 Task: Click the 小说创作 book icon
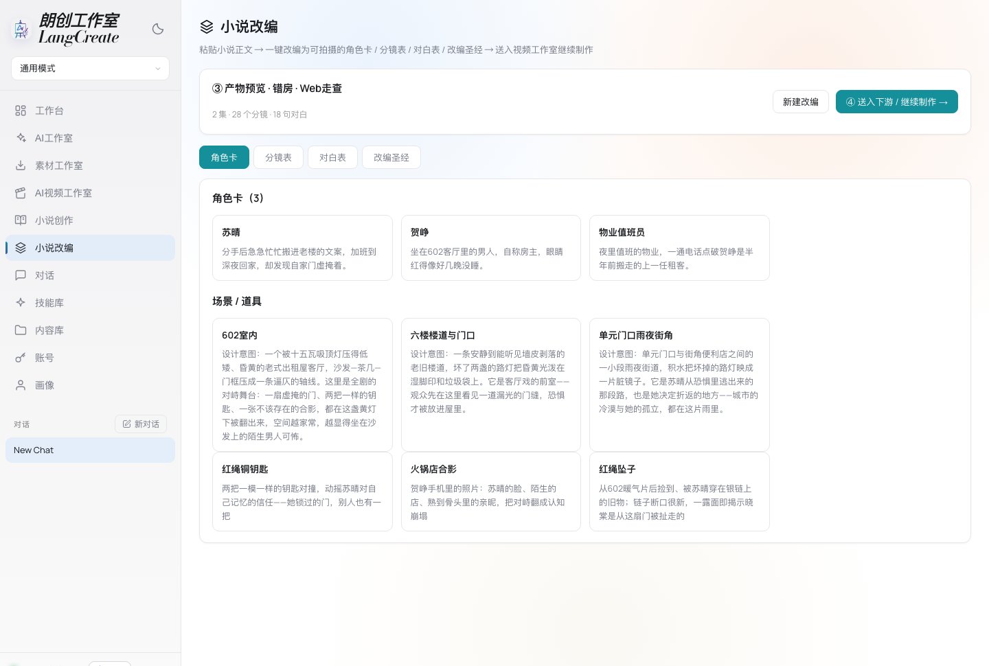tap(21, 220)
